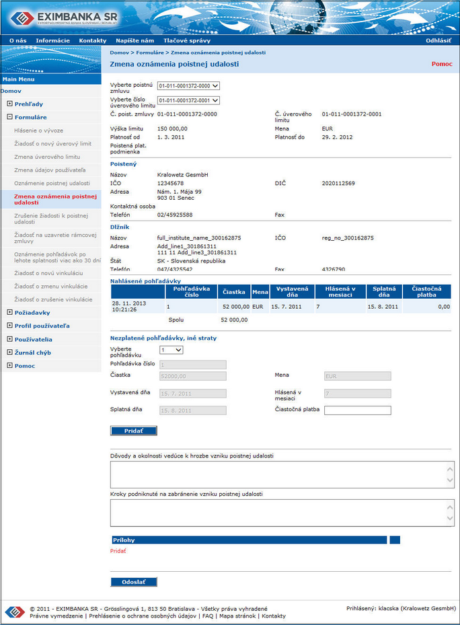Open Hlásenie o vývoze form
The image size is (460, 625).
pos(38,131)
